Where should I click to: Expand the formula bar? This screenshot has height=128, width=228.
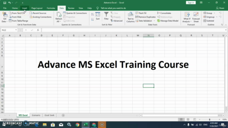[226, 30]
